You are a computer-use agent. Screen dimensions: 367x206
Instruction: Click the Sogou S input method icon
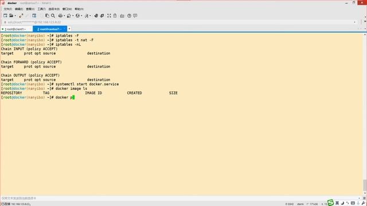(330, 203)
